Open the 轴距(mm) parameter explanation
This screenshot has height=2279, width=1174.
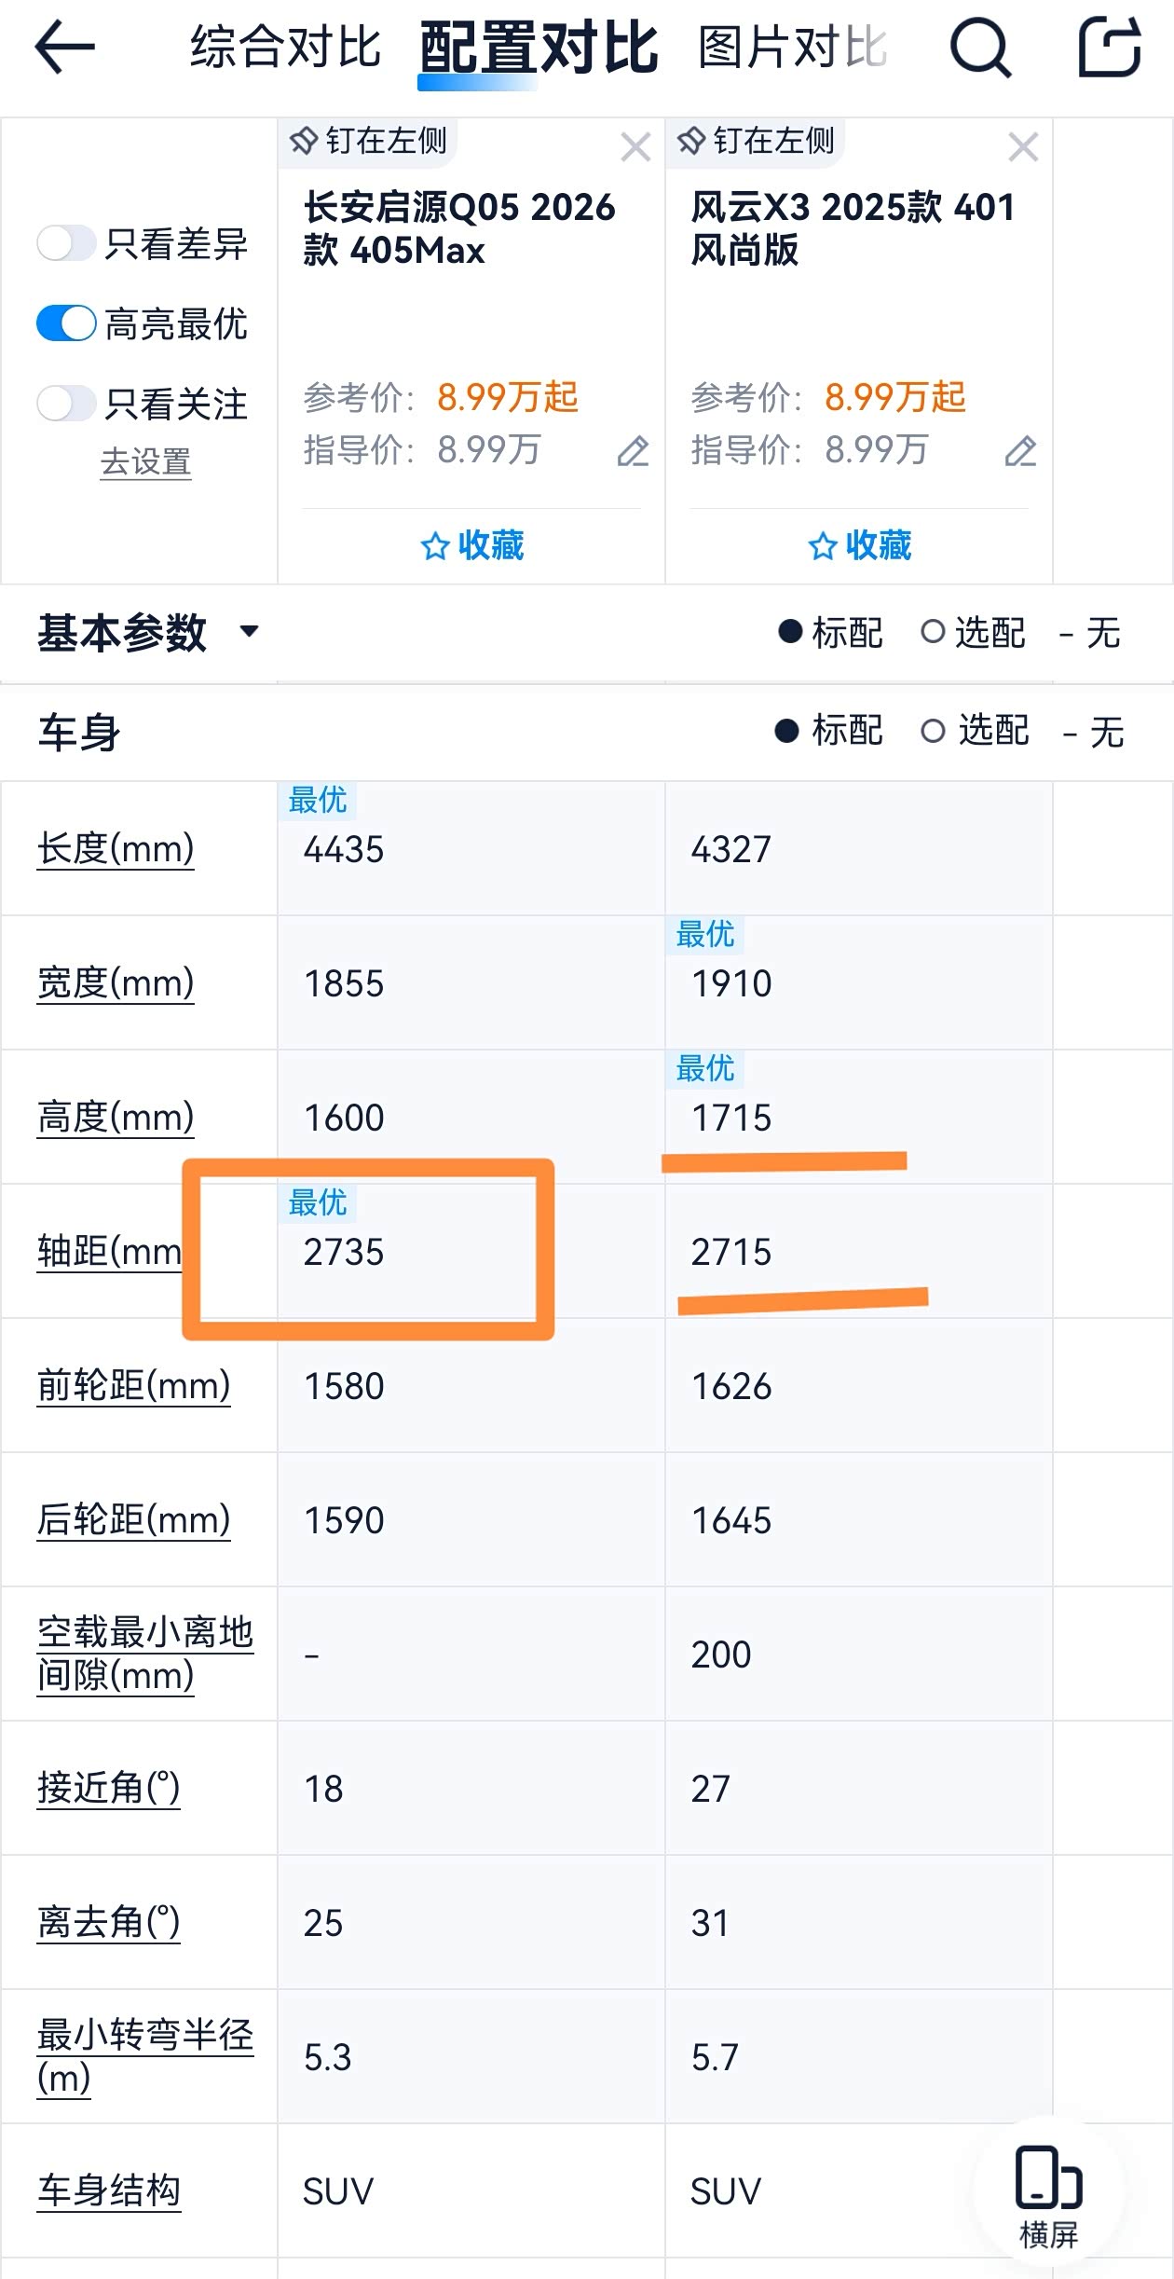(x=108, y=1251)
